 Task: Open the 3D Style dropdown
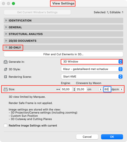92,69
